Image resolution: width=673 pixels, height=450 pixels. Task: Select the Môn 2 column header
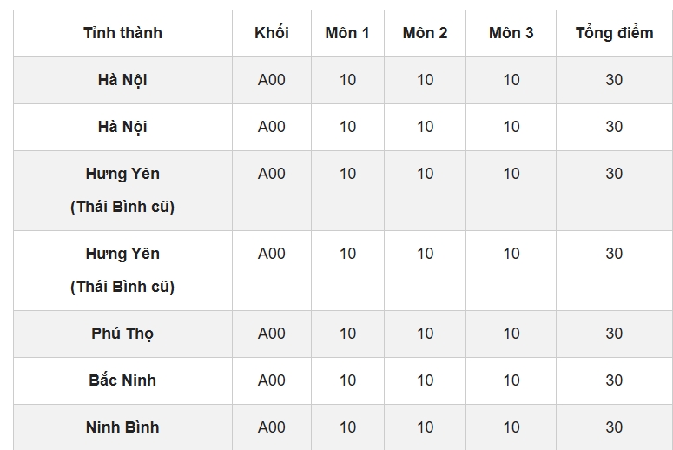click(425, 33)
